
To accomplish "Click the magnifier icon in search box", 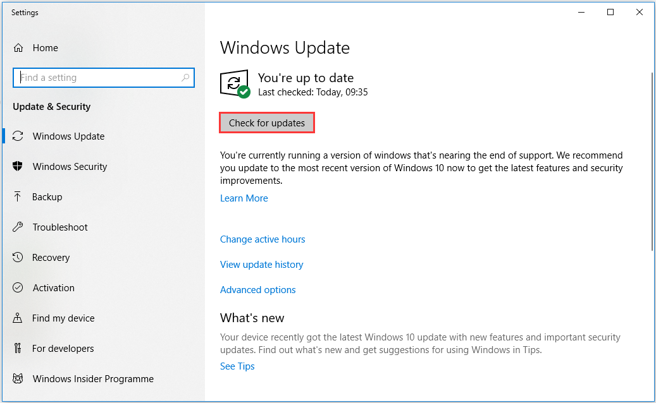I will click(x=185, y=78).
